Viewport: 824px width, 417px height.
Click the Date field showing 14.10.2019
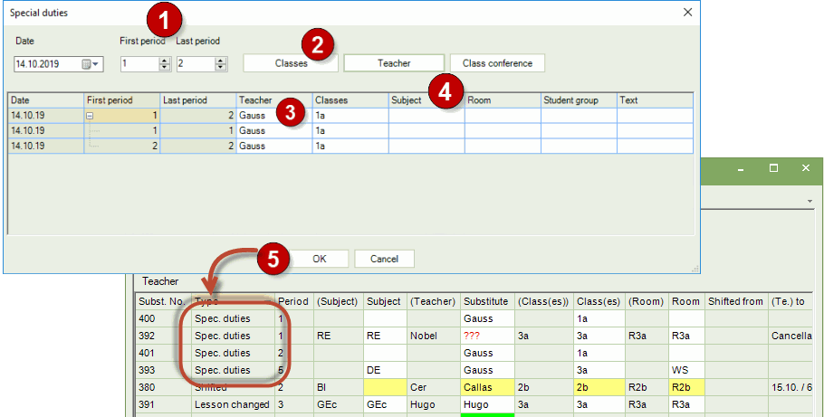point(47,64)
